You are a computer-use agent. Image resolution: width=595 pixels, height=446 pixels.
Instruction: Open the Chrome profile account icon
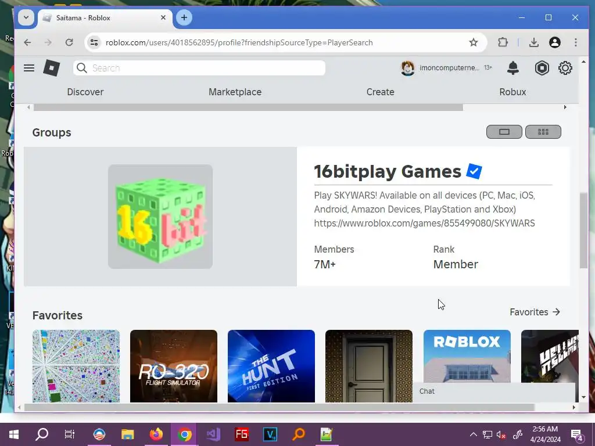tap(555, 42)
